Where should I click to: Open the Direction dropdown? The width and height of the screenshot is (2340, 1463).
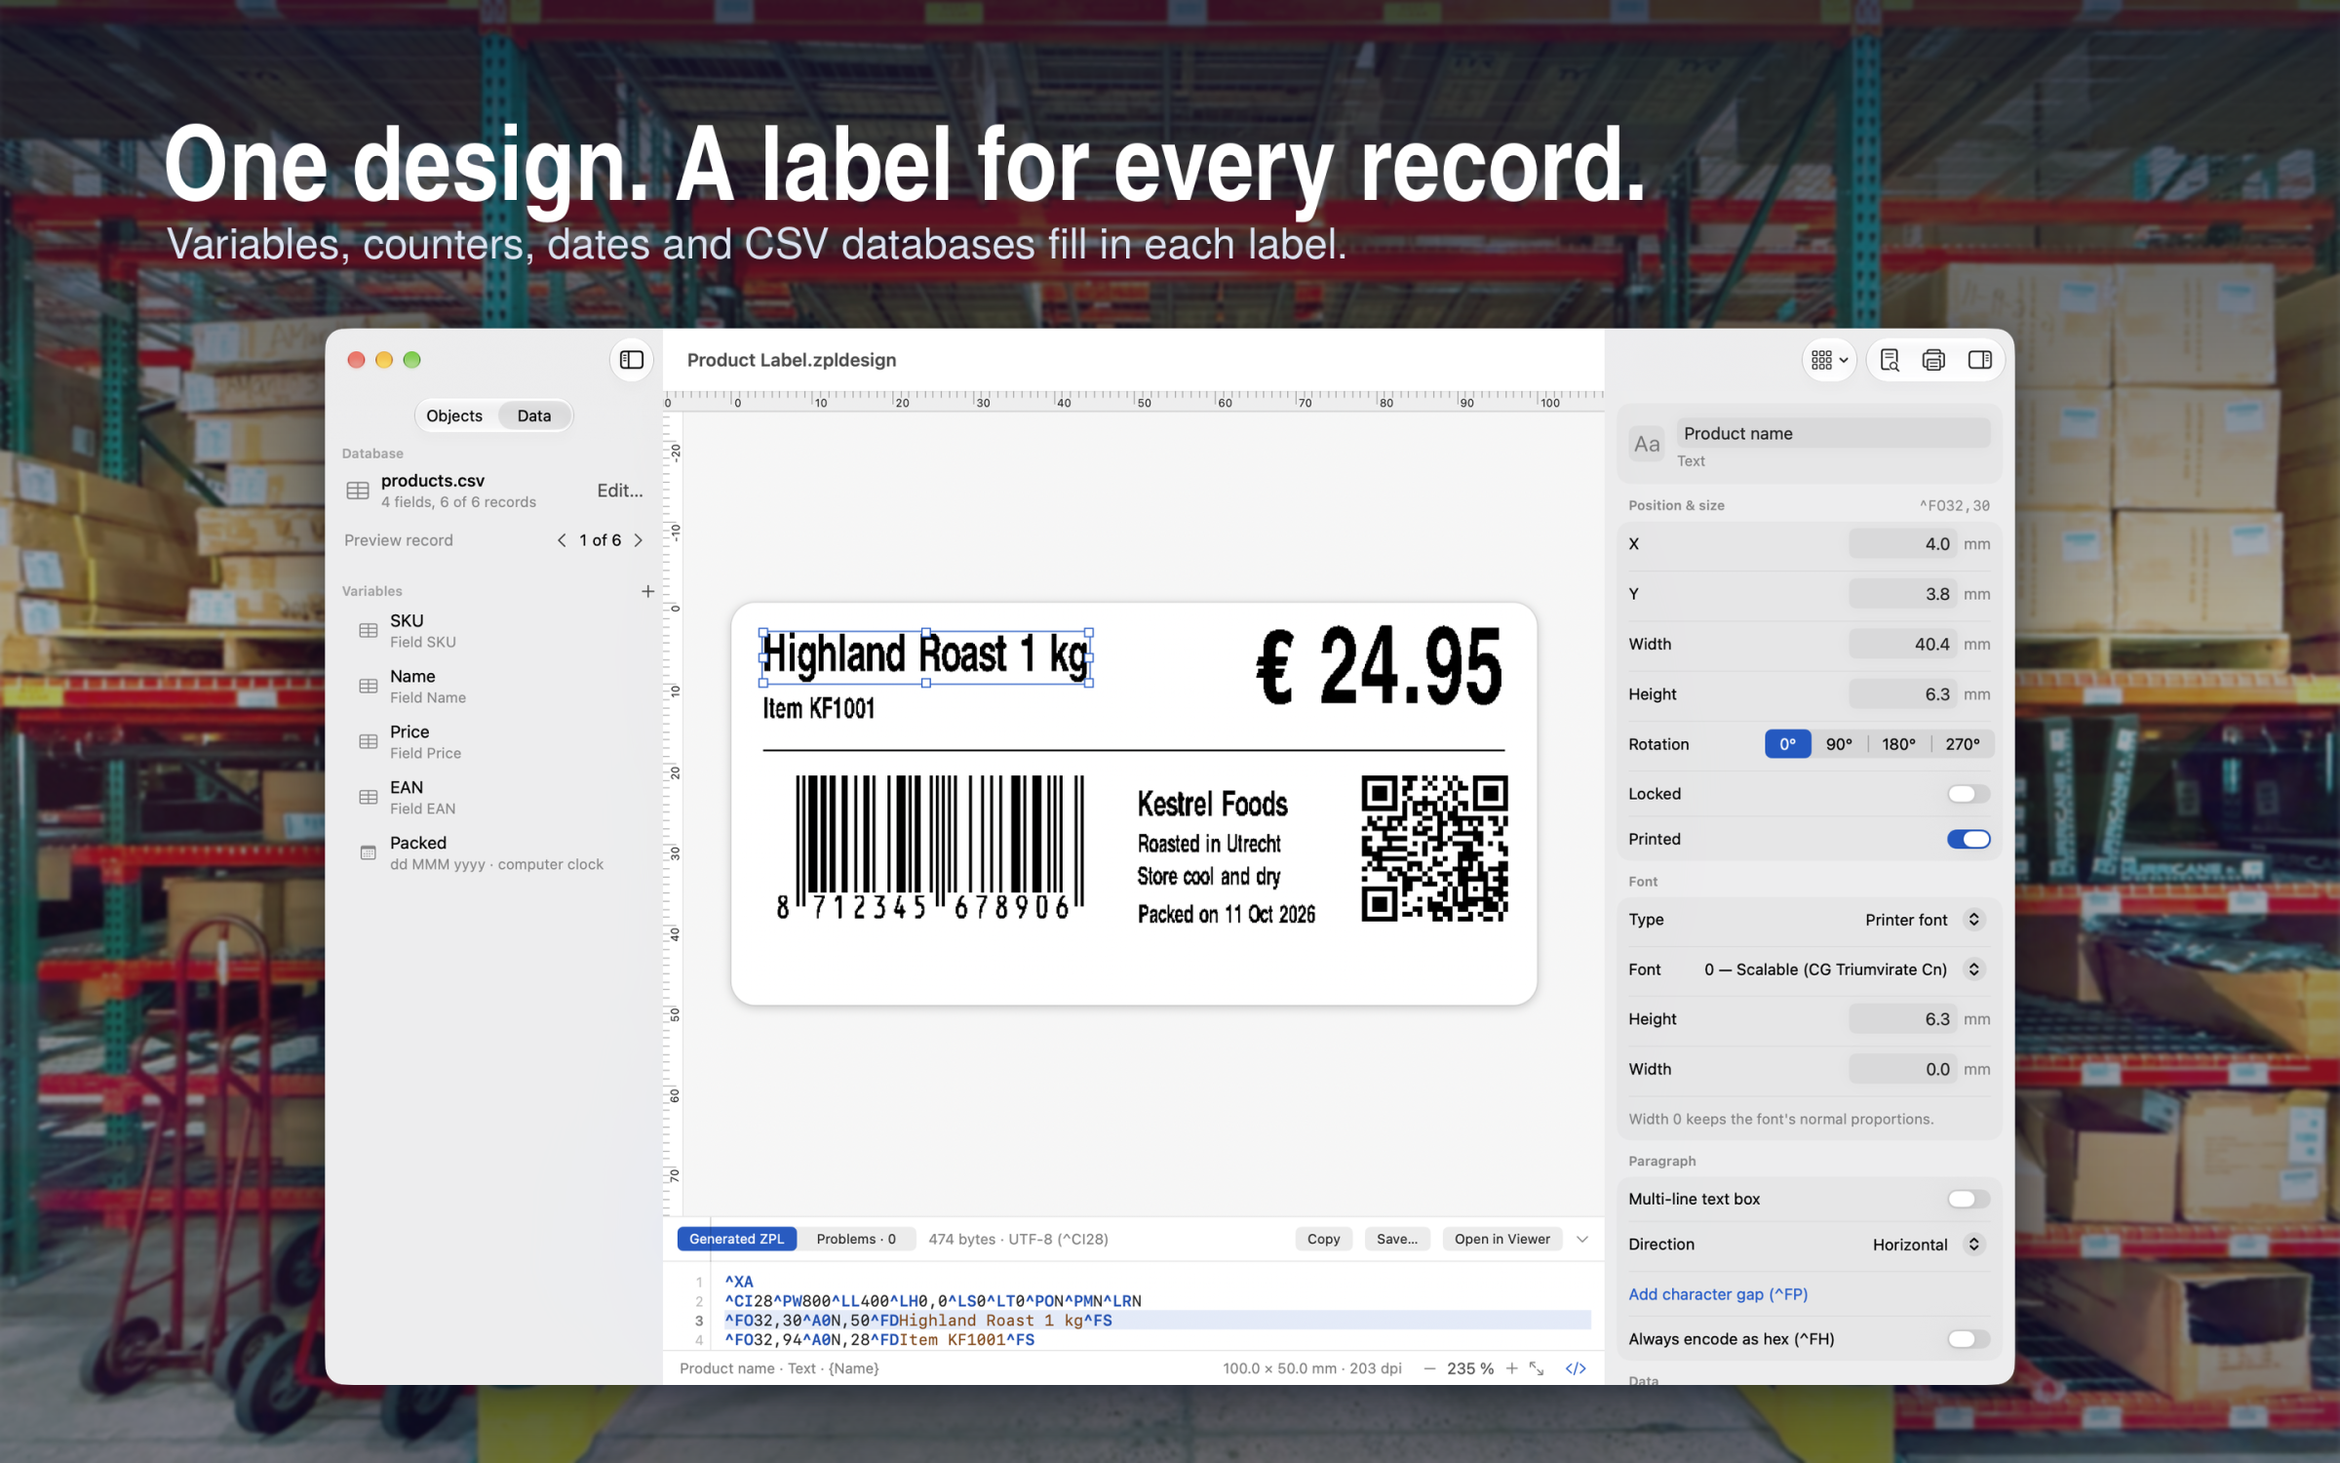point(1928,1245)
